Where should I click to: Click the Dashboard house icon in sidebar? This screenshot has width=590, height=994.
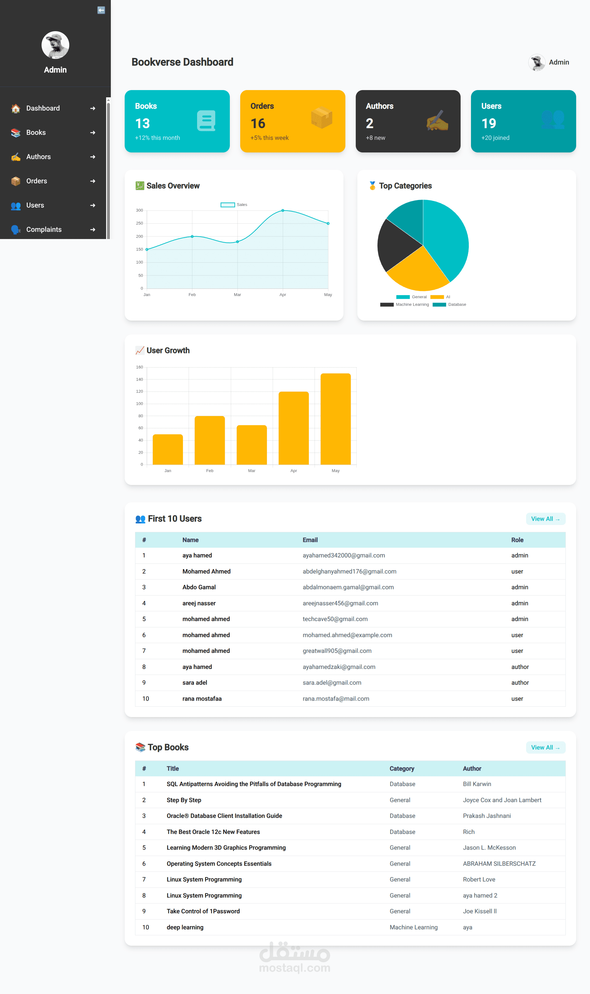(x=15, y=108)
